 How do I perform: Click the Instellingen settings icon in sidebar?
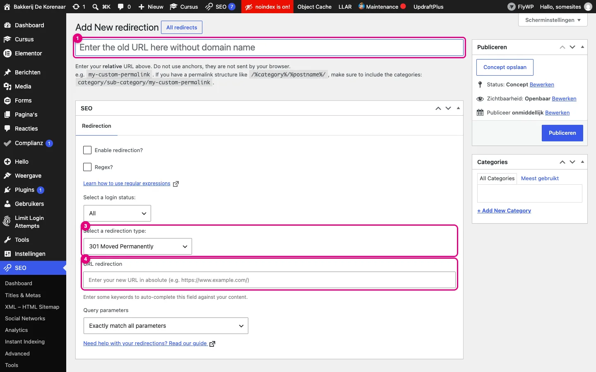click(x=7, y=254)
